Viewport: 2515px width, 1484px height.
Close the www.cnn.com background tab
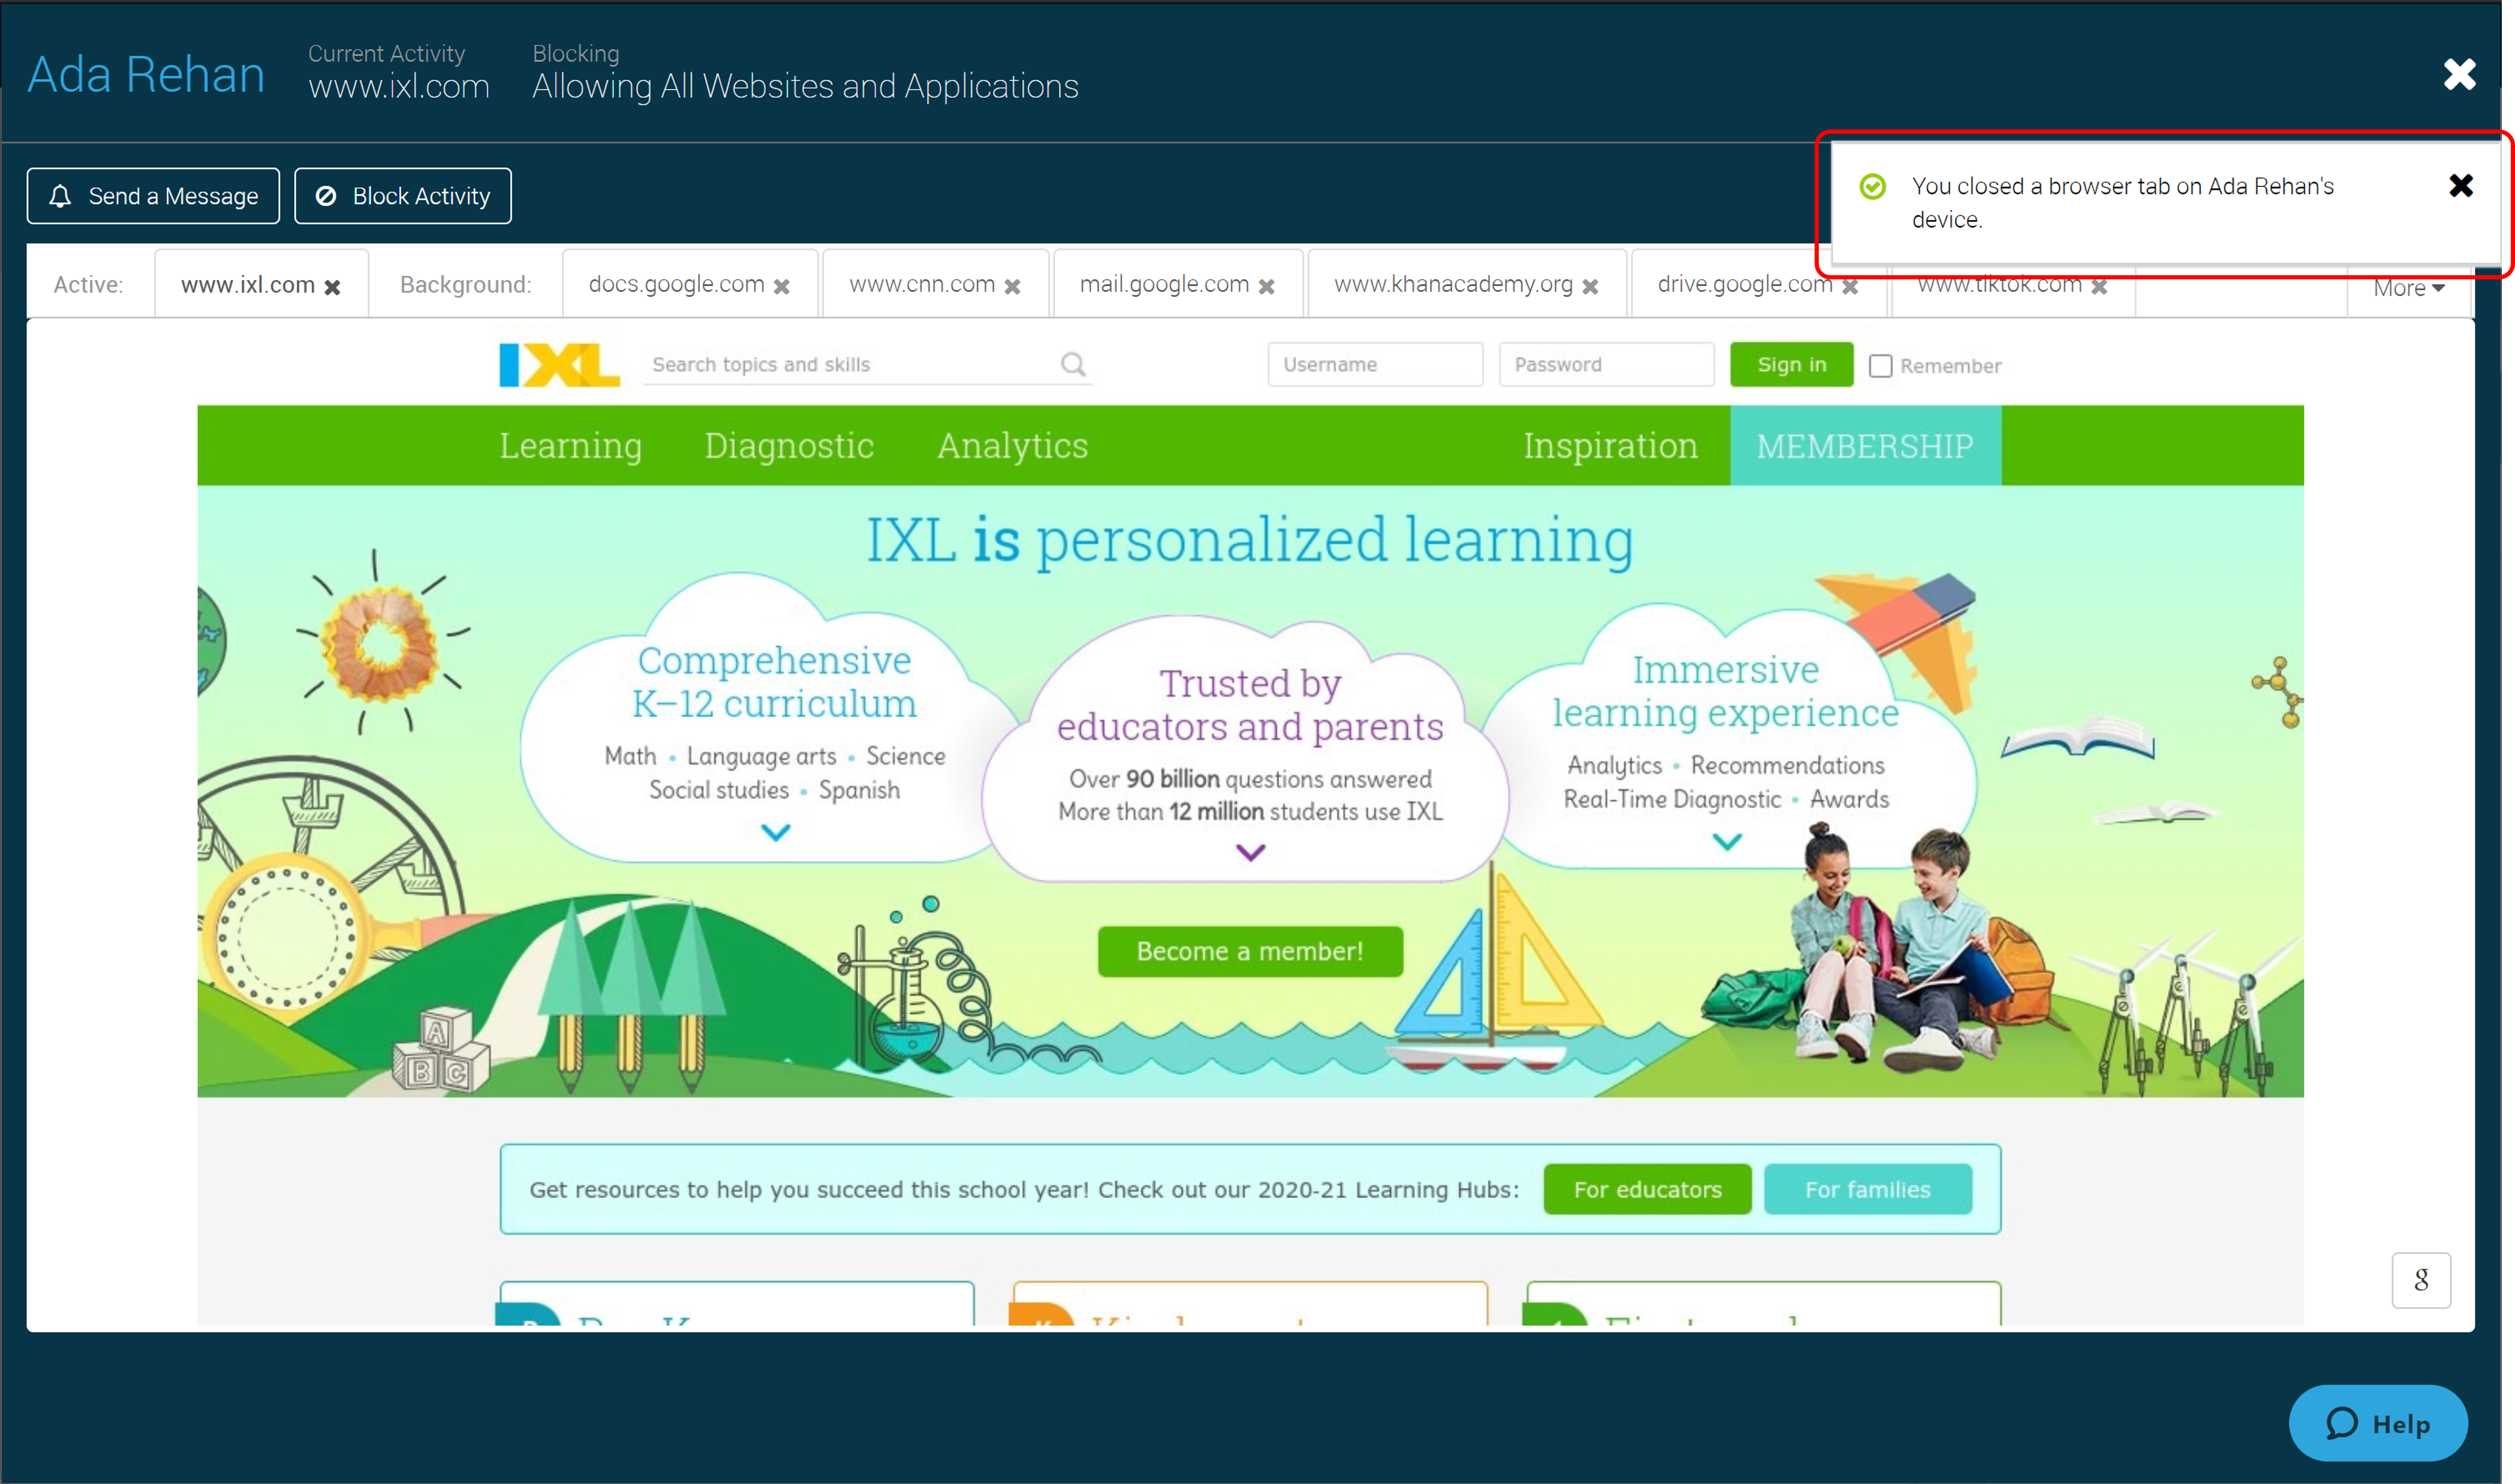click(x=1013, y=287)
